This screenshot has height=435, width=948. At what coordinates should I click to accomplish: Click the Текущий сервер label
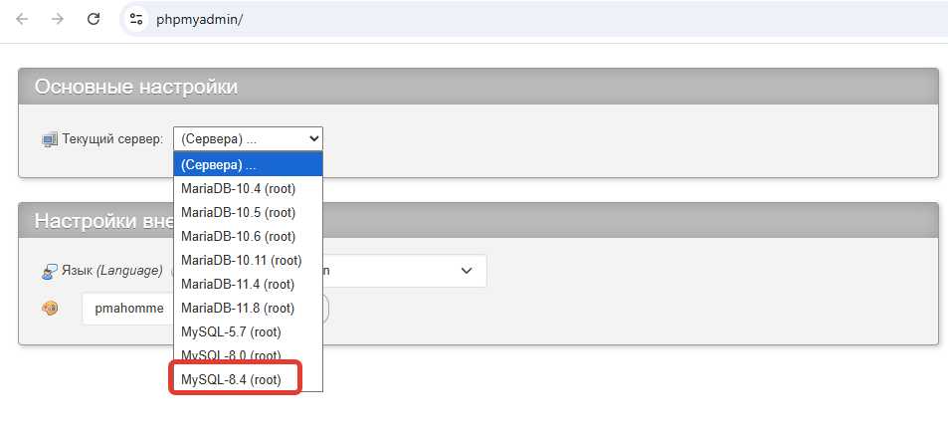[112, 139]
